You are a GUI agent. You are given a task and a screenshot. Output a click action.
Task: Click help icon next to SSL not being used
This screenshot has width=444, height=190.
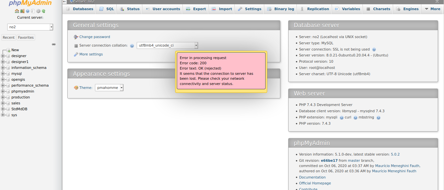click(374, 50)
